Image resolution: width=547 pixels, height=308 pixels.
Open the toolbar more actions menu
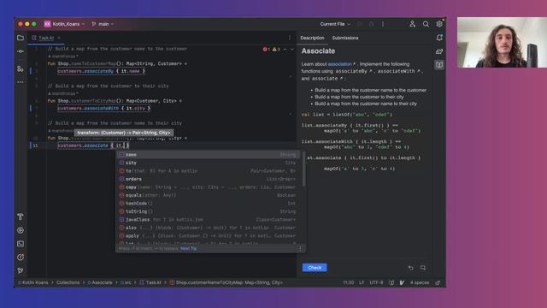coord(383,24)
